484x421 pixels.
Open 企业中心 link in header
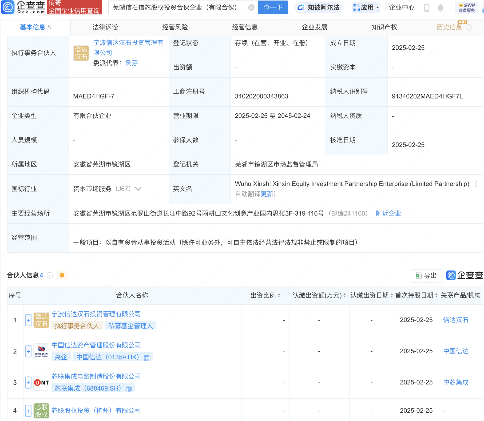tap(402, 7)
